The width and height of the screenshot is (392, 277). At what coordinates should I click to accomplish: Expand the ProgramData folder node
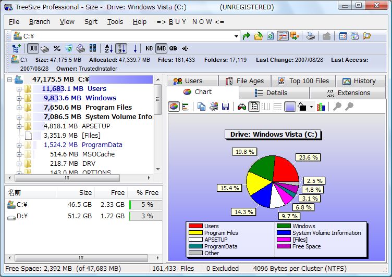point(19,145)
